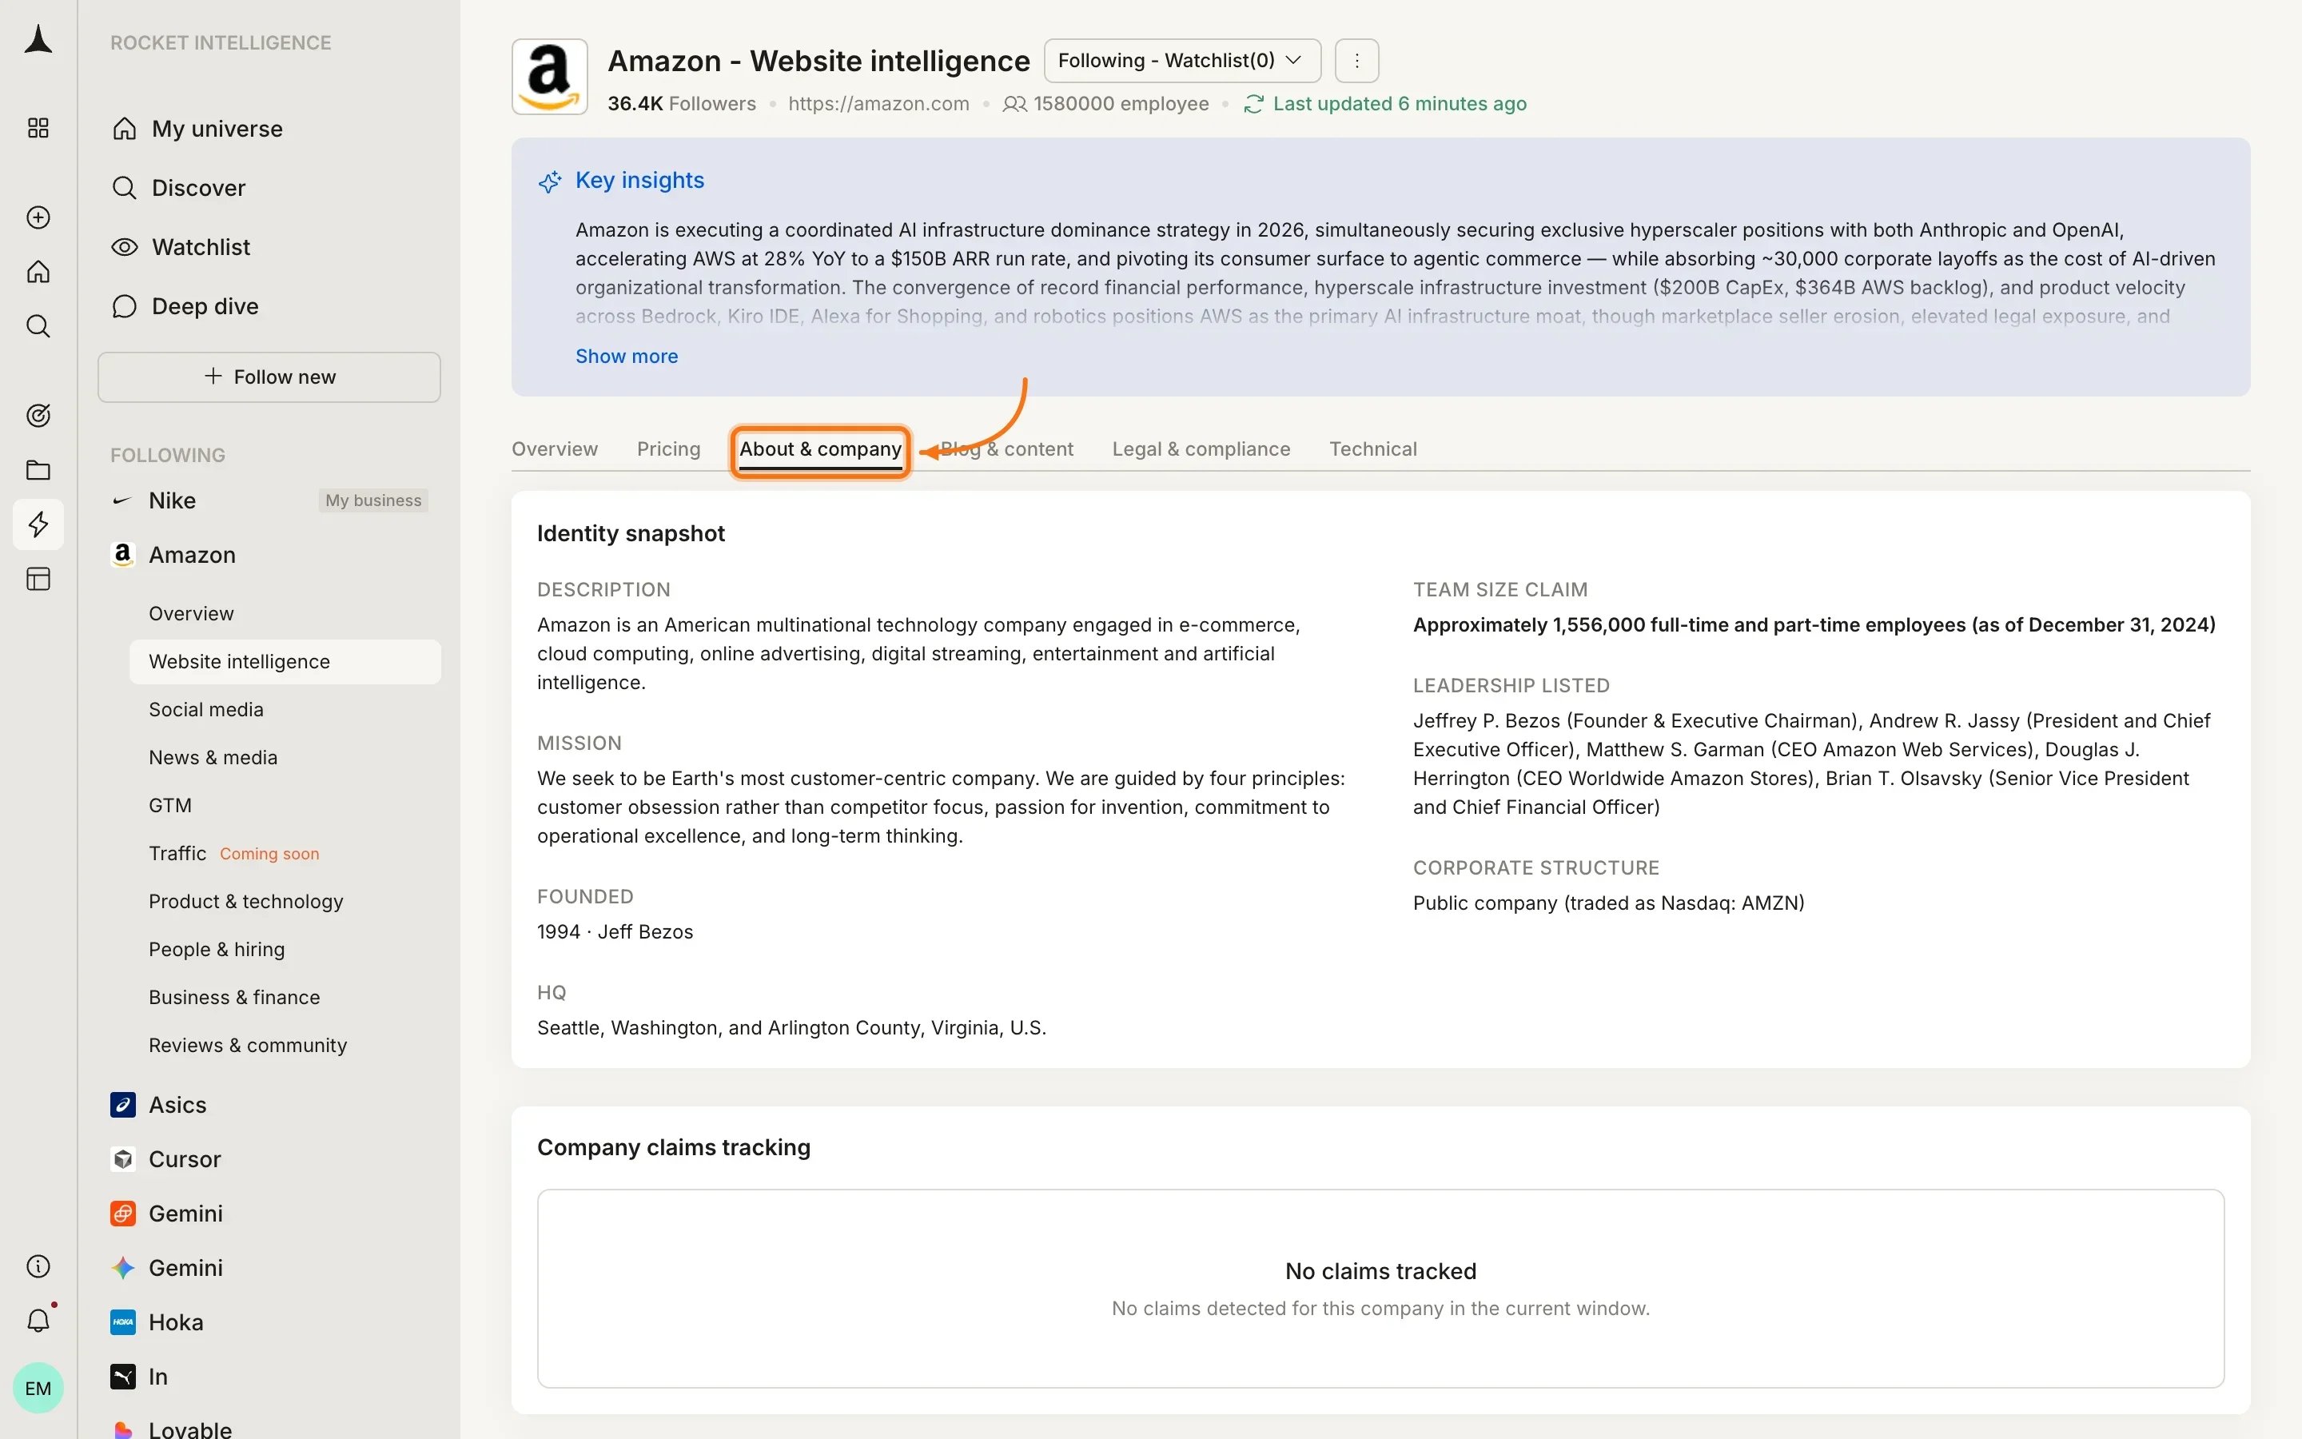
Task: Click the plus-circle icon in left rail
Action: (38, 218)
